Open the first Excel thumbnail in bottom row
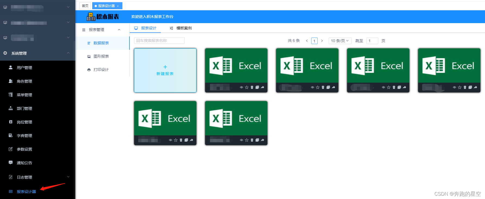 [165, 118]
